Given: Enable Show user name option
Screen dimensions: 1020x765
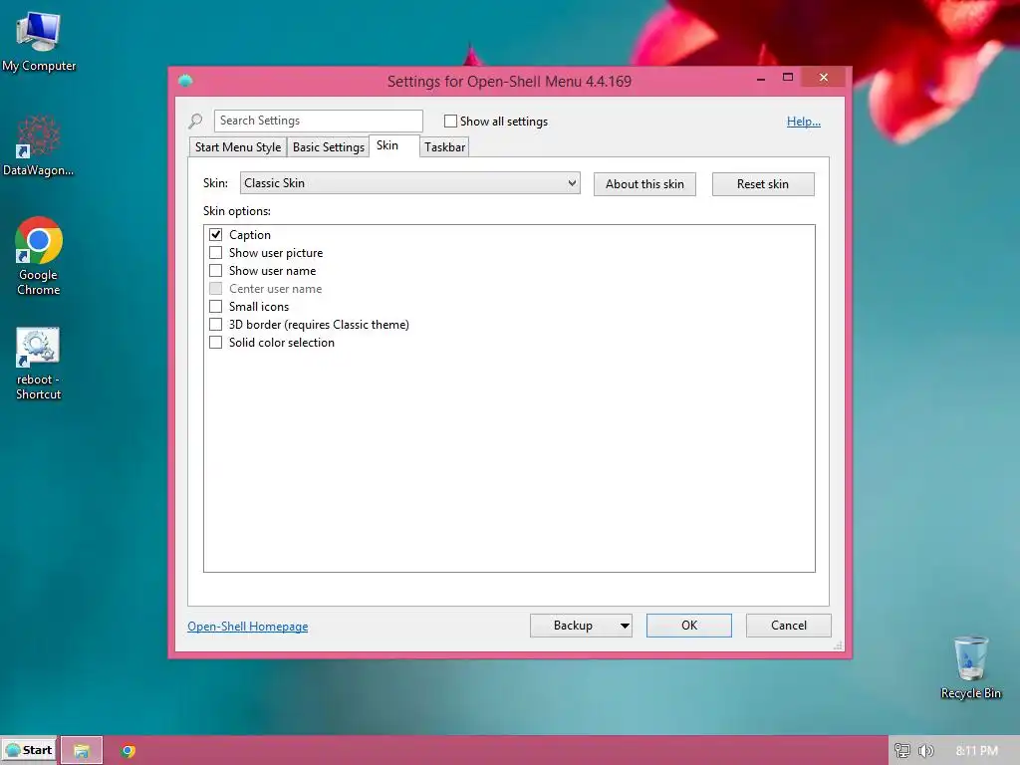Looking at the screenshot, I should [x=216, y=271].
